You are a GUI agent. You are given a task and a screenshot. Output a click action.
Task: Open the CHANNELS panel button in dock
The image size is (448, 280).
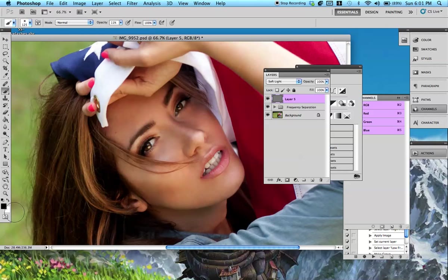[429, 109]
